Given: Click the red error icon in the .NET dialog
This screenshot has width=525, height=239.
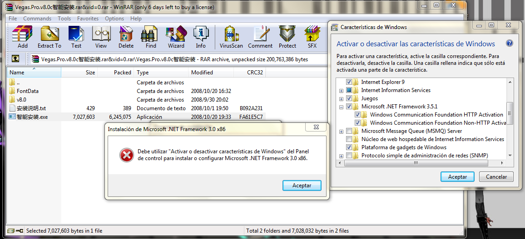Looking at the screenshot, I should (127, 155).
